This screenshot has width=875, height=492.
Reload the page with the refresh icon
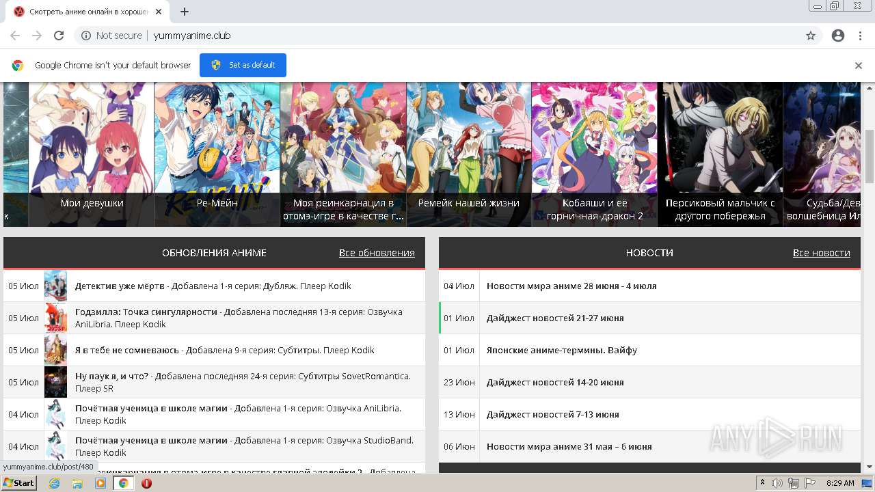tap(59, 36)
